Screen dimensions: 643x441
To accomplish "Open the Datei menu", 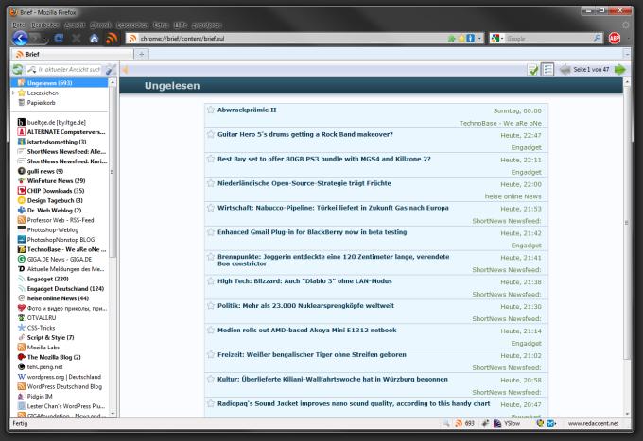I will [x=19, y=25].
